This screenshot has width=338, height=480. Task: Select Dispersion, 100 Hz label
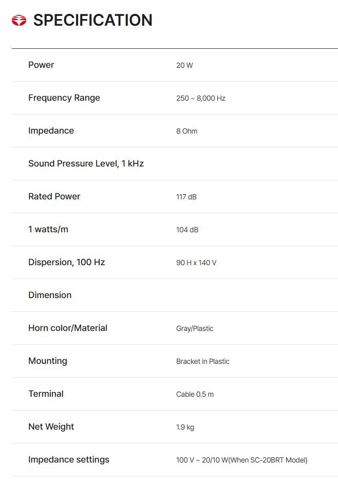click(67, 262)
